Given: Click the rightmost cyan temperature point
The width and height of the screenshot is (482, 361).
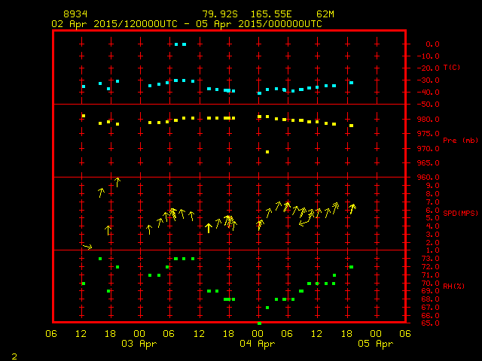Looking at the screenshot, I should coord(351,83).
